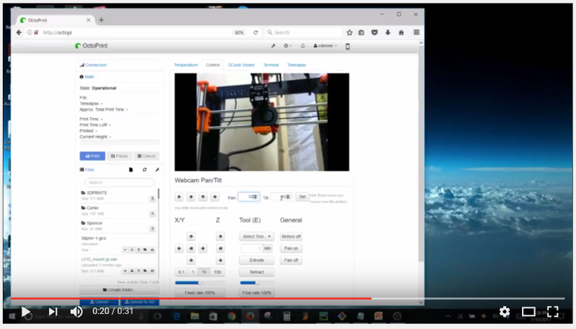Home the Z axis
576x329 pixels.
(220, 248)
